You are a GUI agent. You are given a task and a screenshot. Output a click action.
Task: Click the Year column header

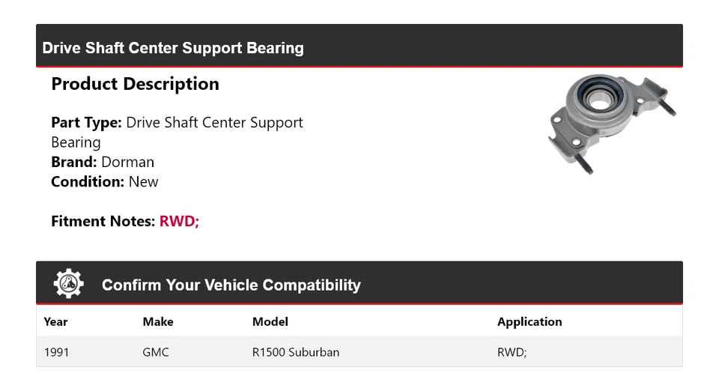click(55, 321)
